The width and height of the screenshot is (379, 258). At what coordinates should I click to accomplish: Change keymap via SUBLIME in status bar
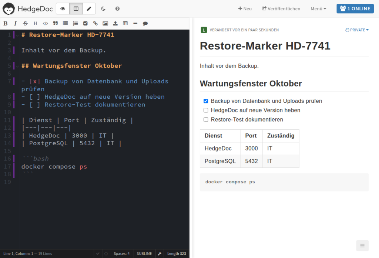coord(144,254)
